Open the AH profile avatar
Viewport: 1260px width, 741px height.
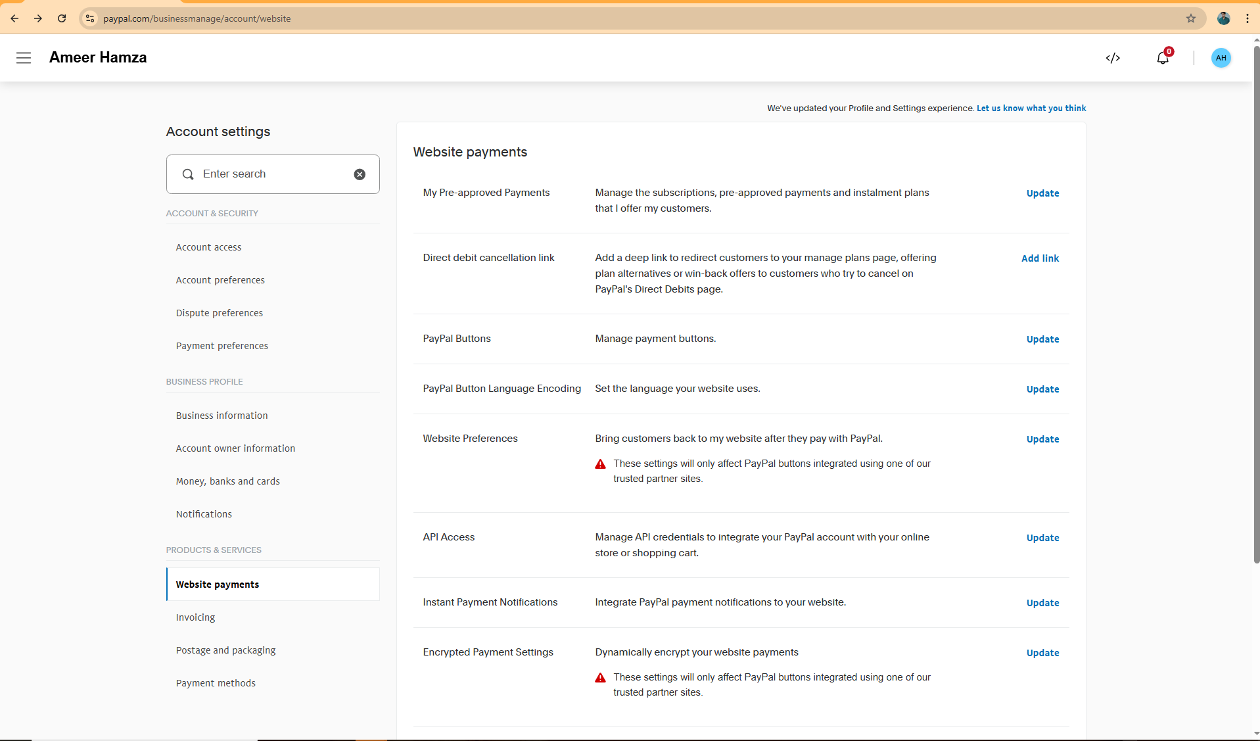pyautogui.click(x=1221, y=58)
